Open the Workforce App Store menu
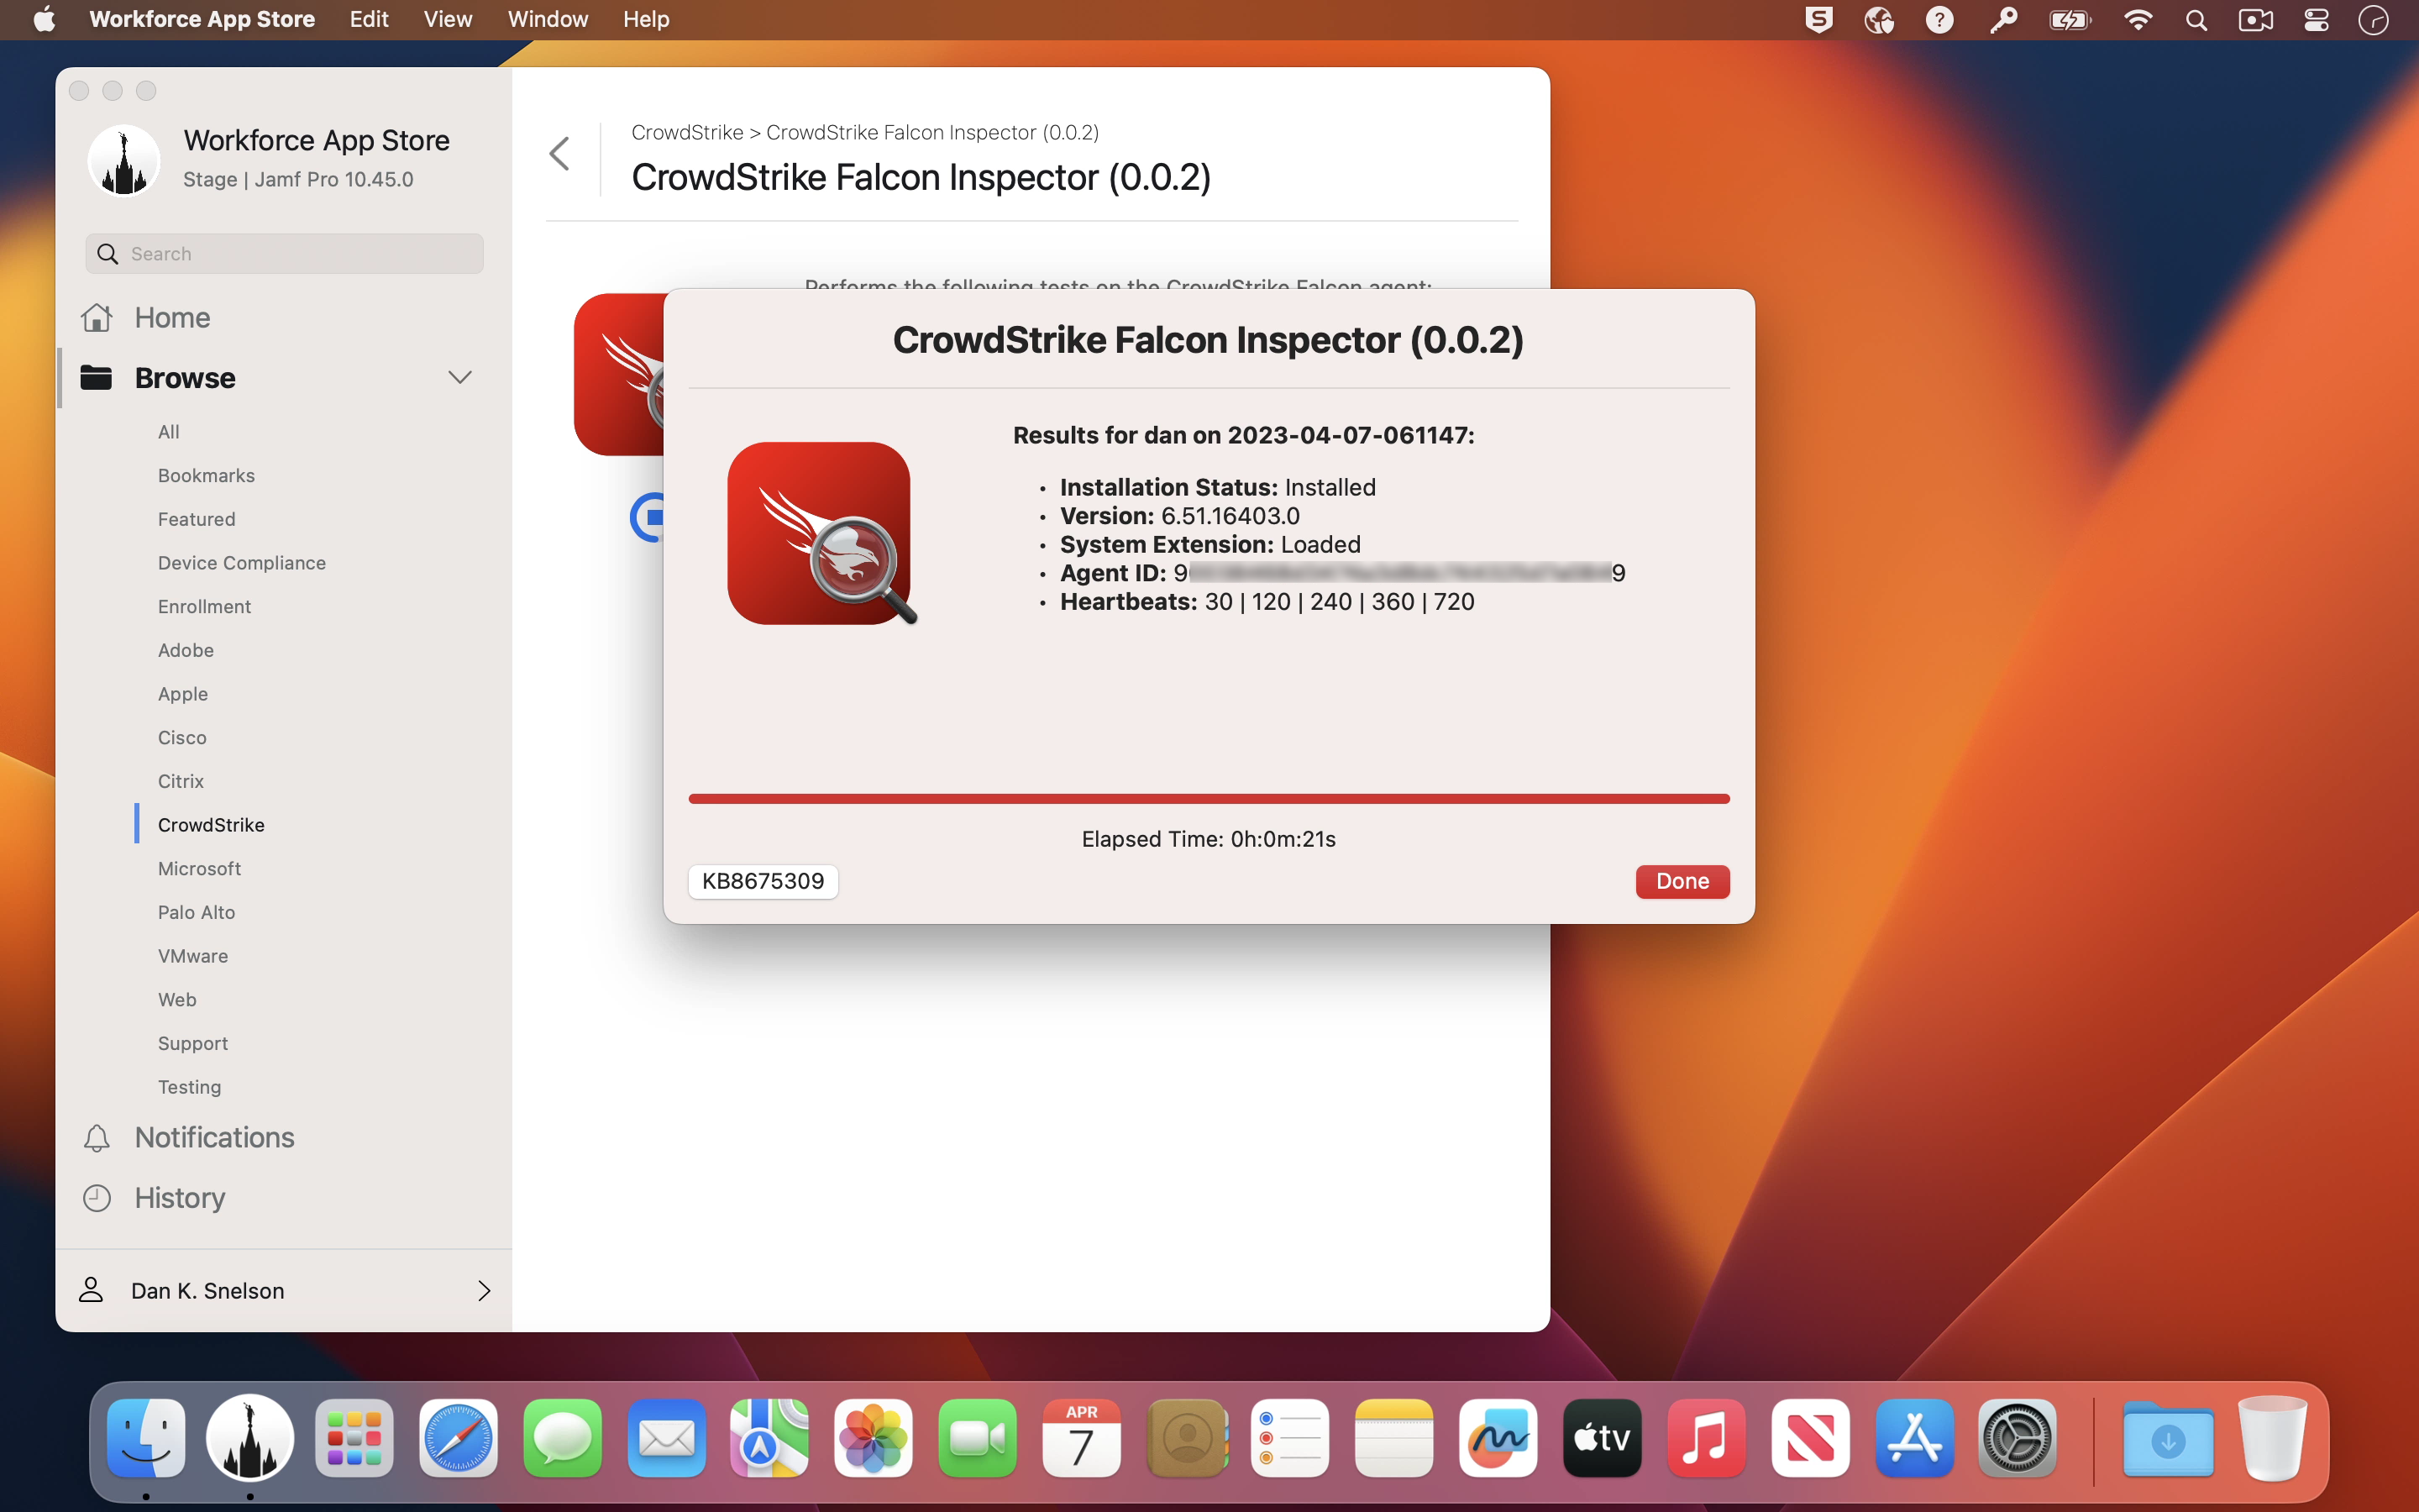Image resolution: width=2419 pixels, height=1512 pixels. (x=202, y=19)
